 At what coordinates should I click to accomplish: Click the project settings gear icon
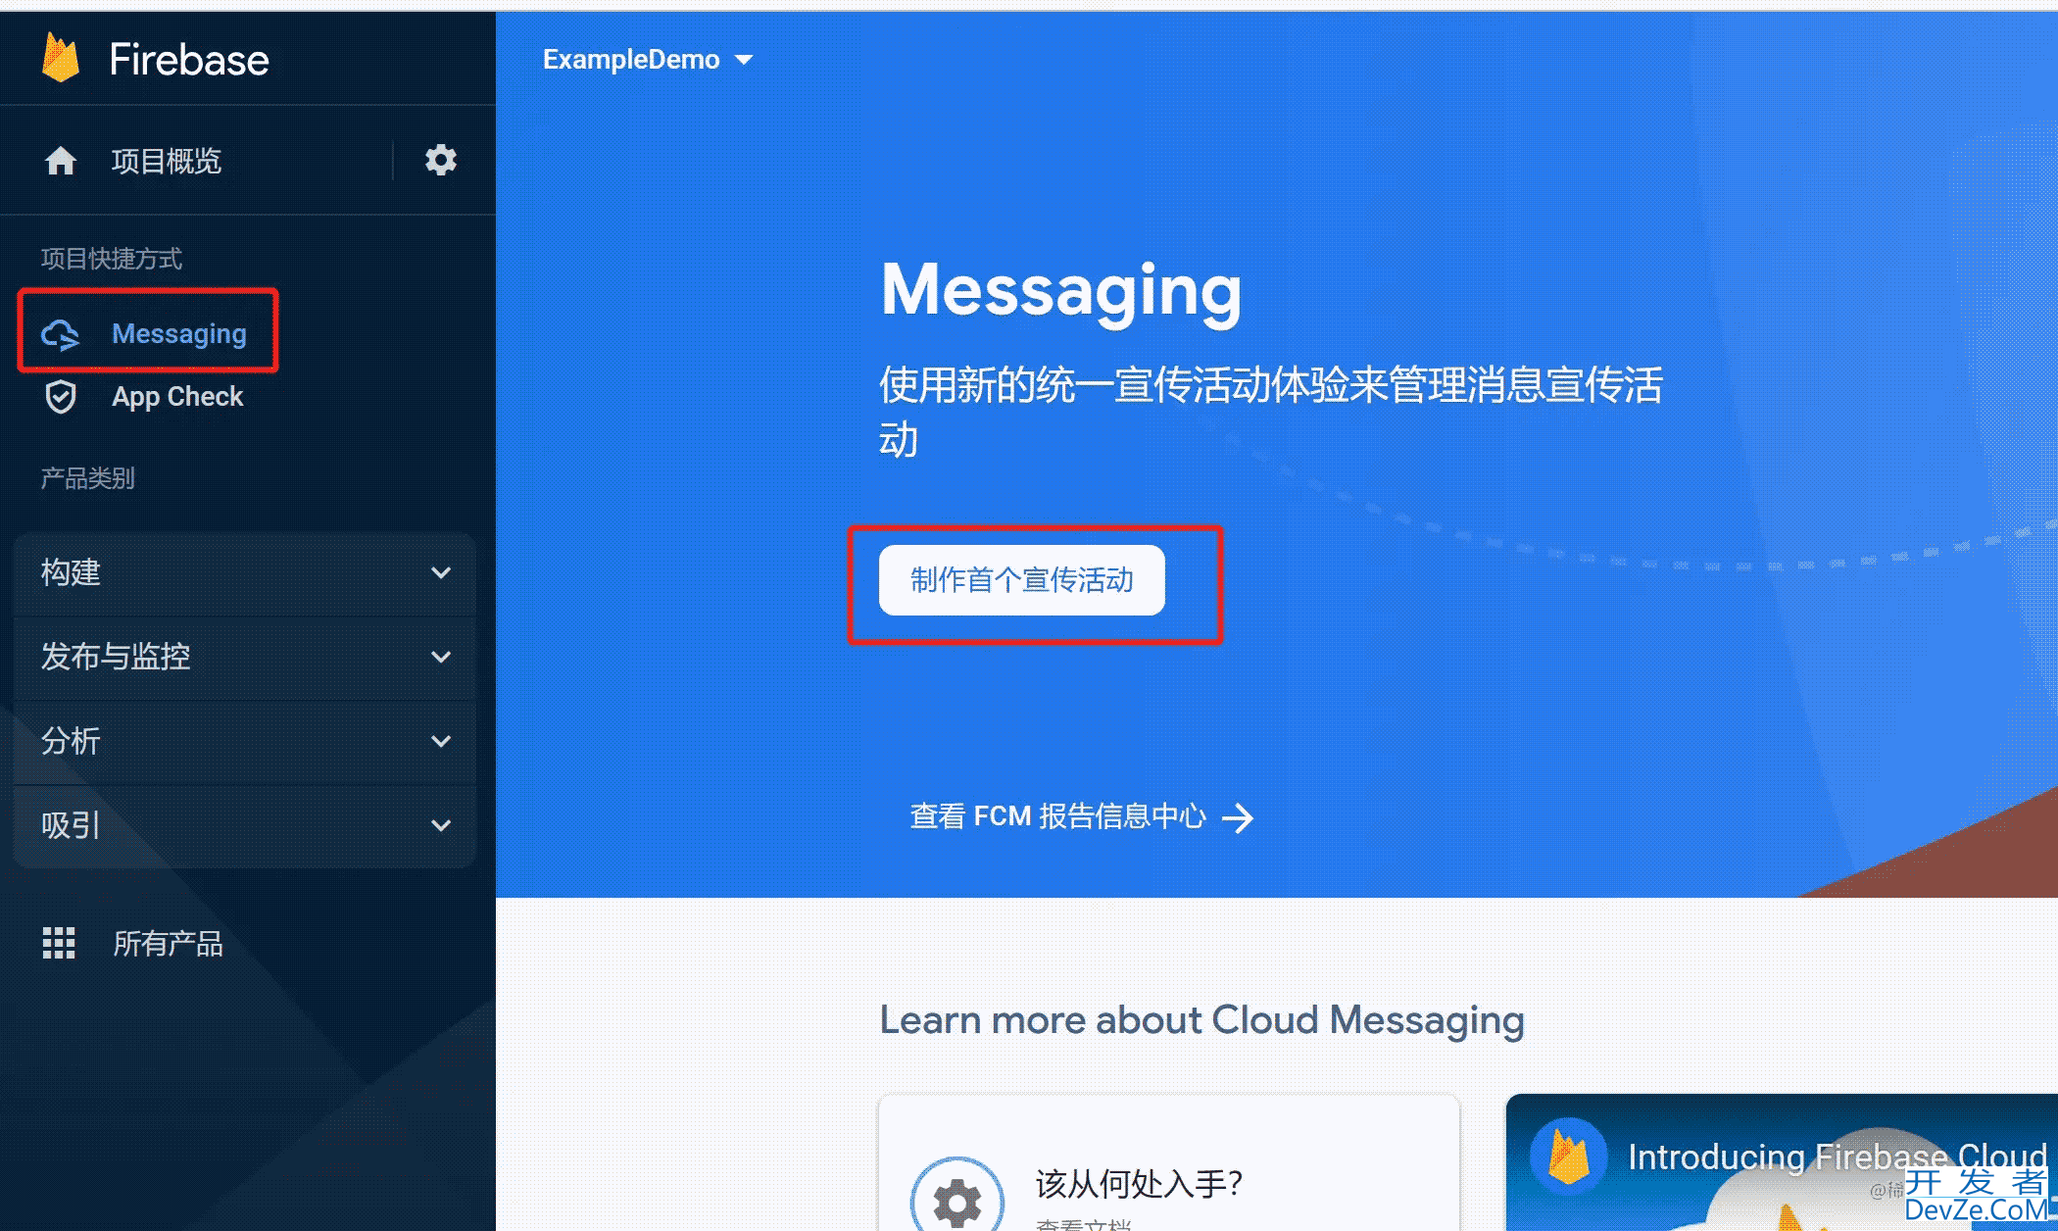pyautogui.click(x=439, y=161)
